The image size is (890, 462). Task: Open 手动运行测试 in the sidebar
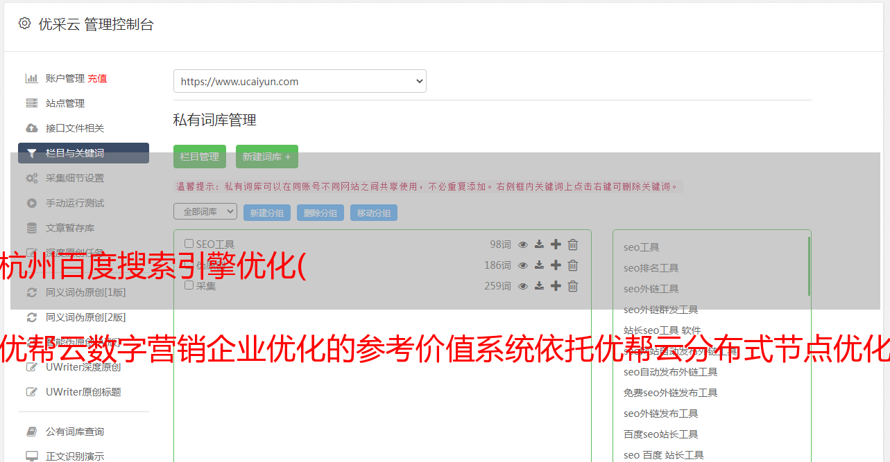tap(75, 203)
